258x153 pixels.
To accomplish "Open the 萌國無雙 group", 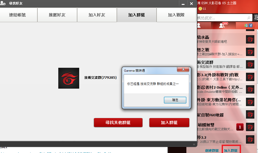I will pos(227,127).
